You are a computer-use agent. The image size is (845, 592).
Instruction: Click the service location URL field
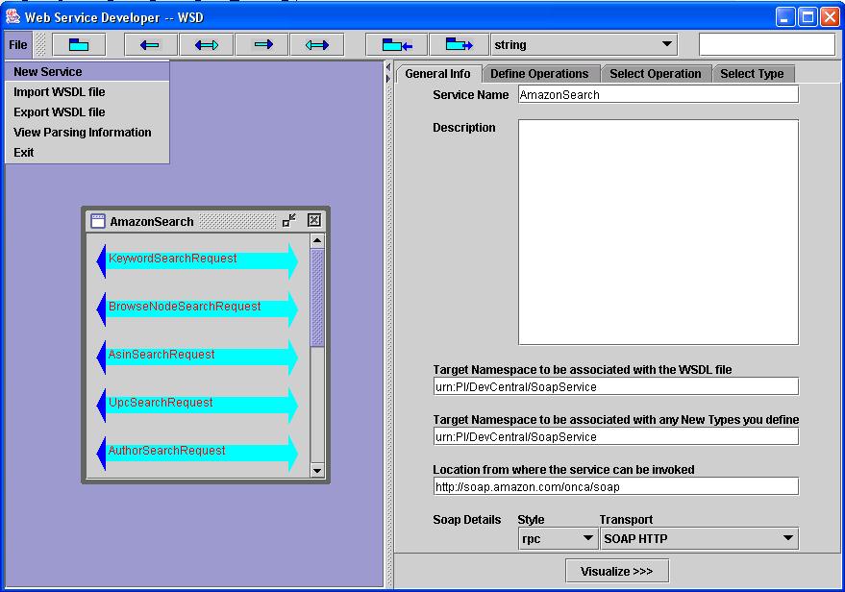tap(616, 486)
